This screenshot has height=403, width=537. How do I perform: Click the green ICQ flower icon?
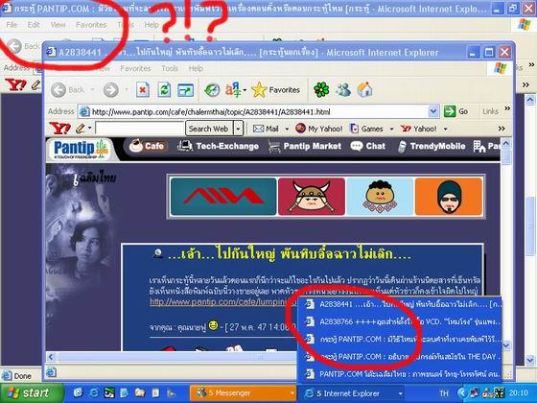click(x=321, y=90)
